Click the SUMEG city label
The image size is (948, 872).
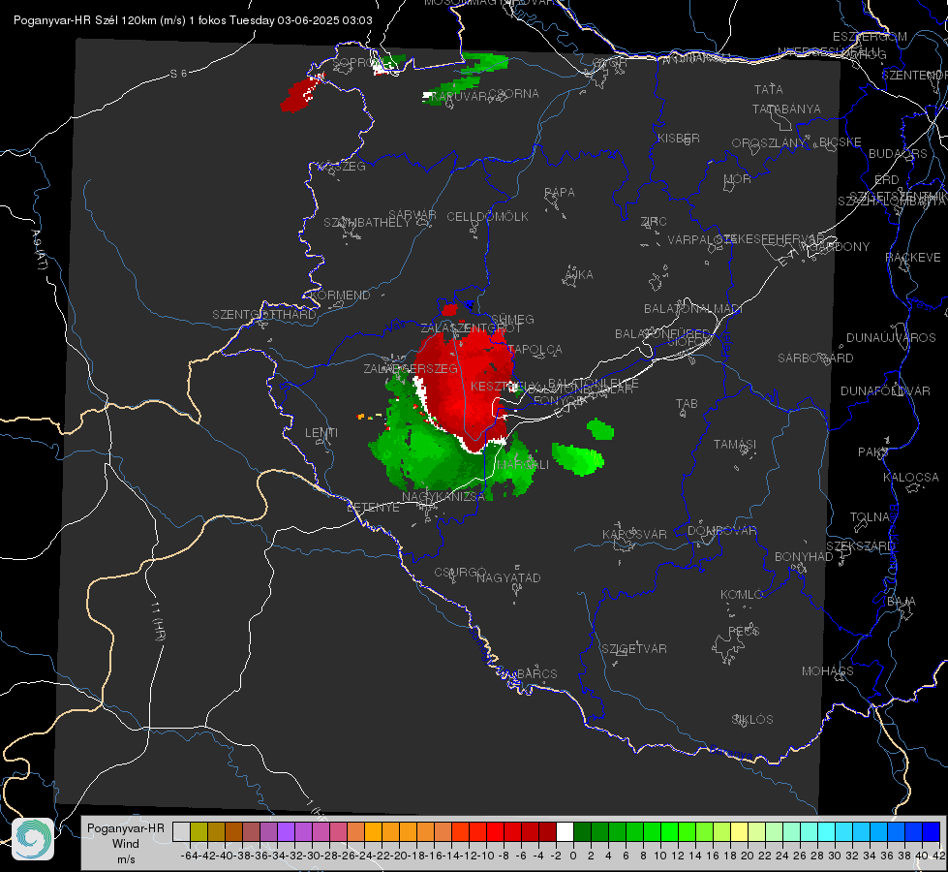[x=512, y=319]
